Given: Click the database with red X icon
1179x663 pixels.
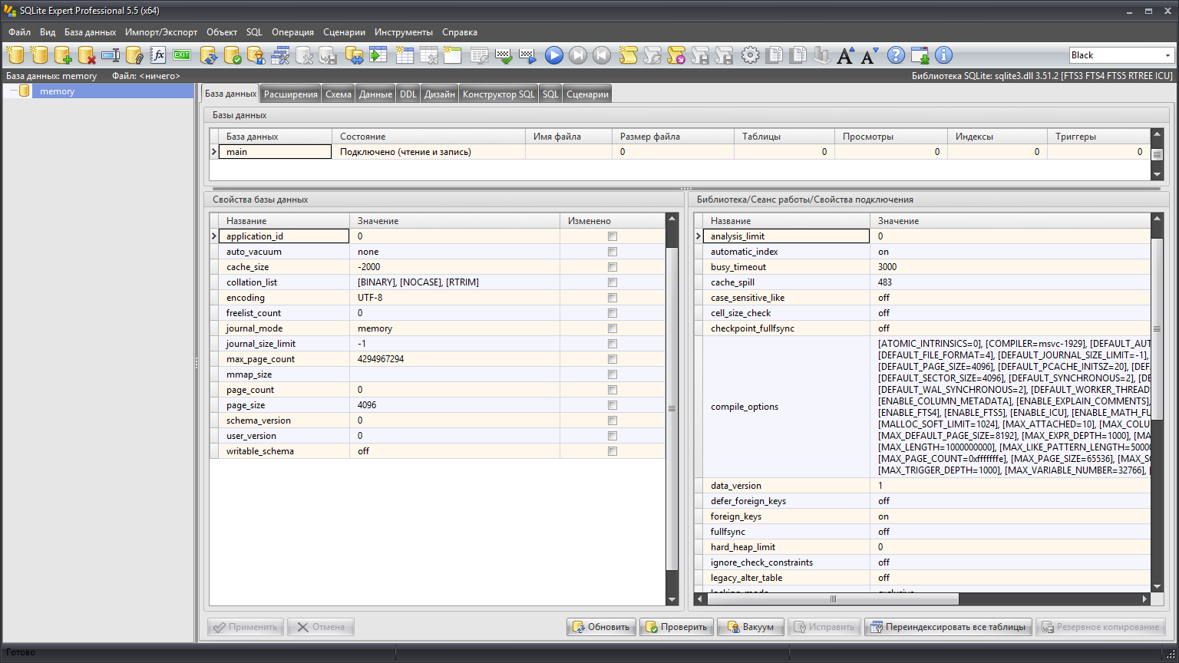Looking at the screenshot, I should click(87, 55).
